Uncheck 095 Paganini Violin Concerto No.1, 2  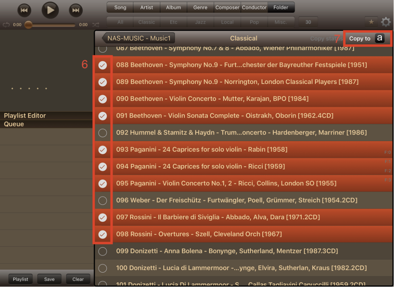coord(103,183)
